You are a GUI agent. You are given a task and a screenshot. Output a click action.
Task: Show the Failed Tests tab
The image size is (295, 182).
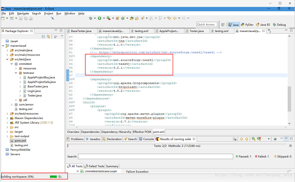tap(94, 166)
